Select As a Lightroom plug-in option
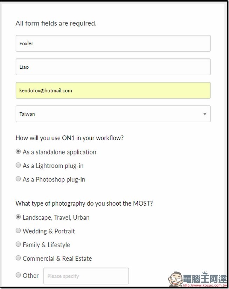 (18, 165)
